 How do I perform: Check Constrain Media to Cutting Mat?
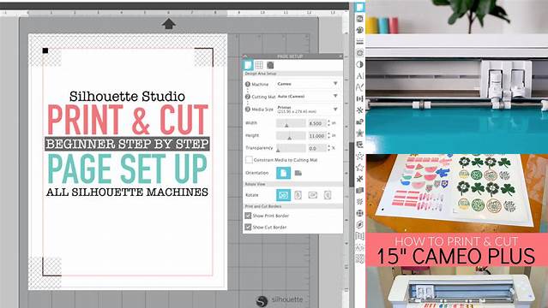point(249,160)
